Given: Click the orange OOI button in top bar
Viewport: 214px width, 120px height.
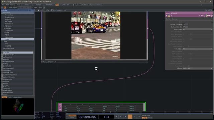Looking at the screenshot, I should (57, 5).
